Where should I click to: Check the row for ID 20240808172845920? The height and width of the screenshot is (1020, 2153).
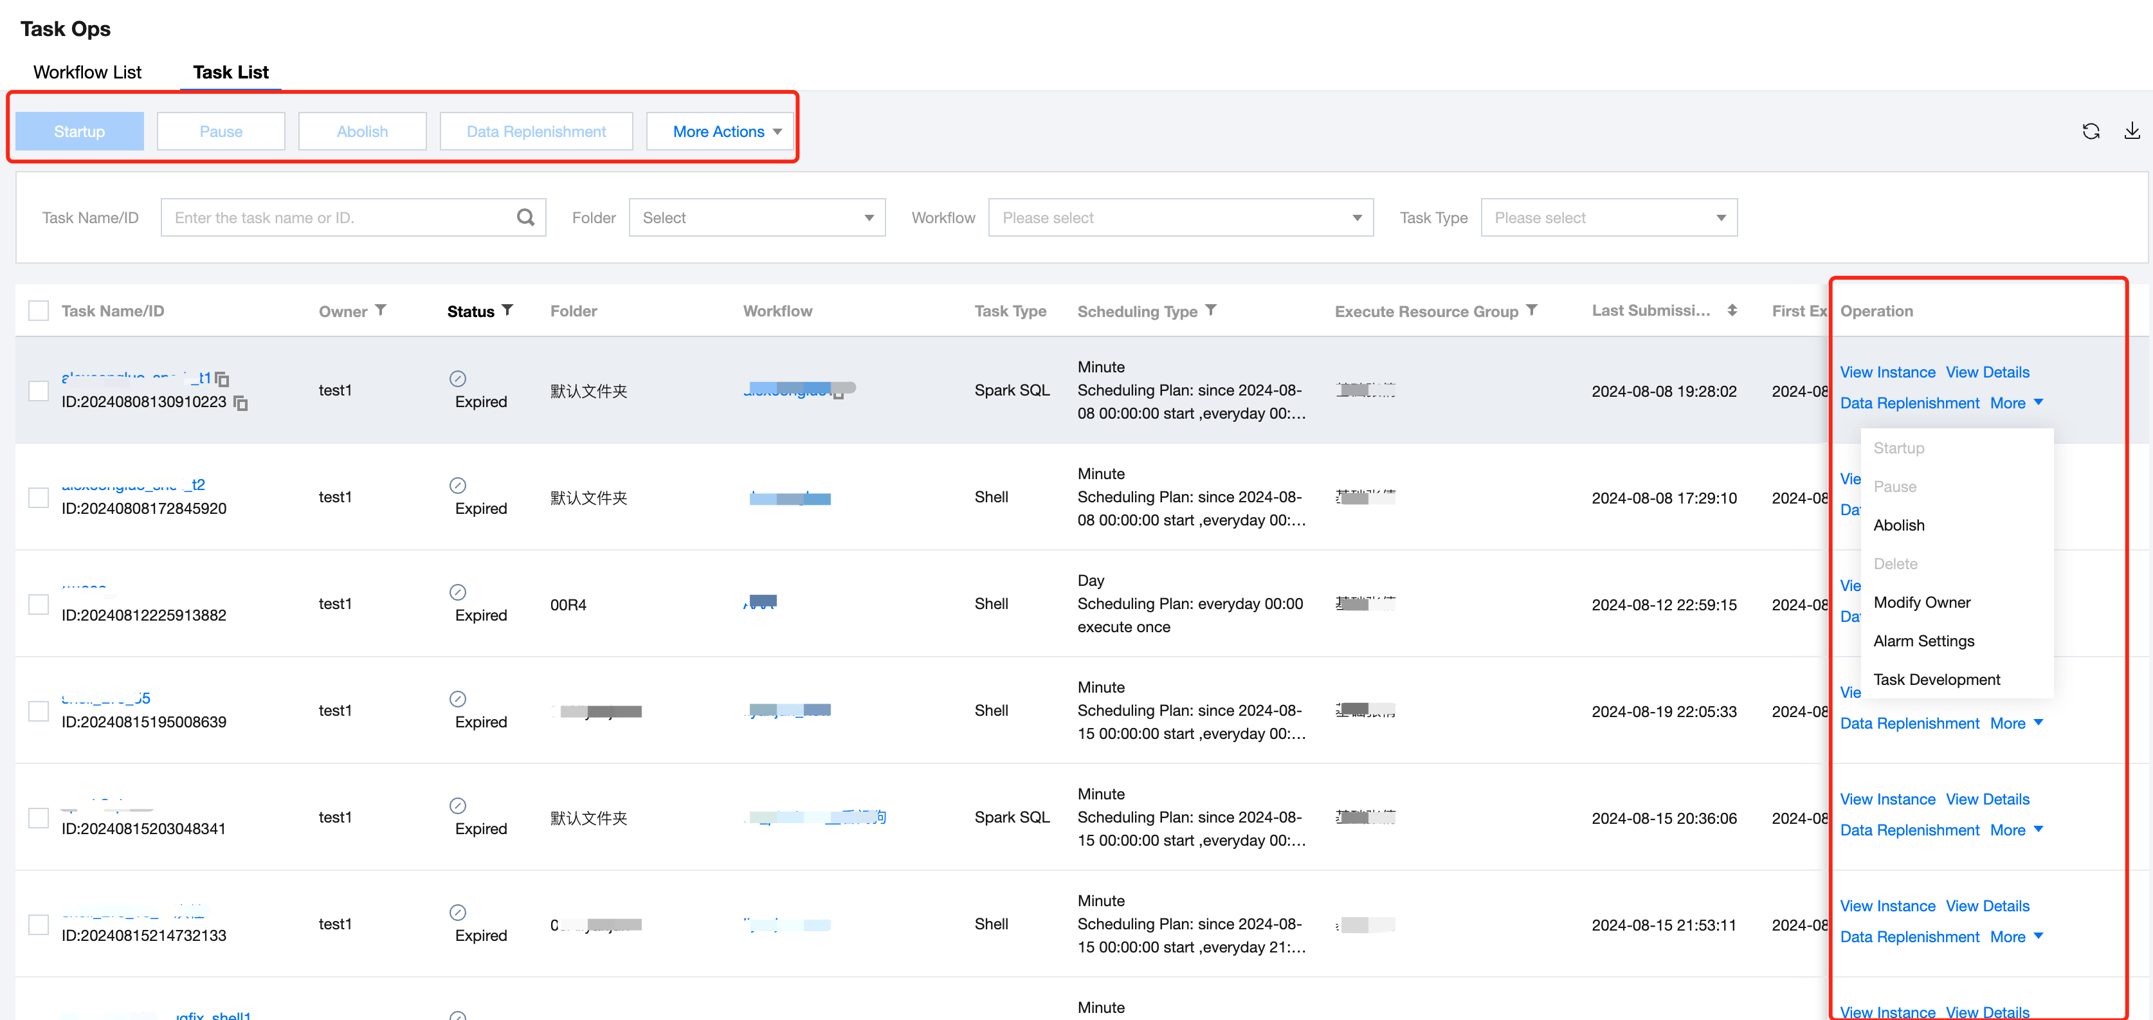[x=39, y=498]
